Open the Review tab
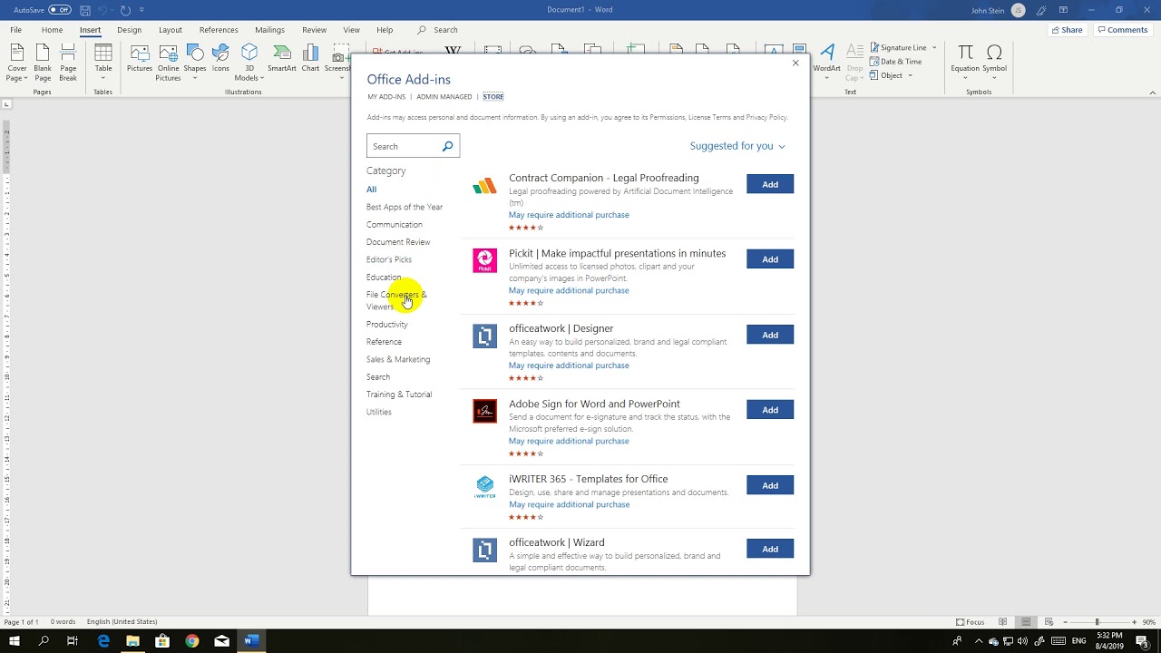 pyautogui.click(x=314, y=30)
